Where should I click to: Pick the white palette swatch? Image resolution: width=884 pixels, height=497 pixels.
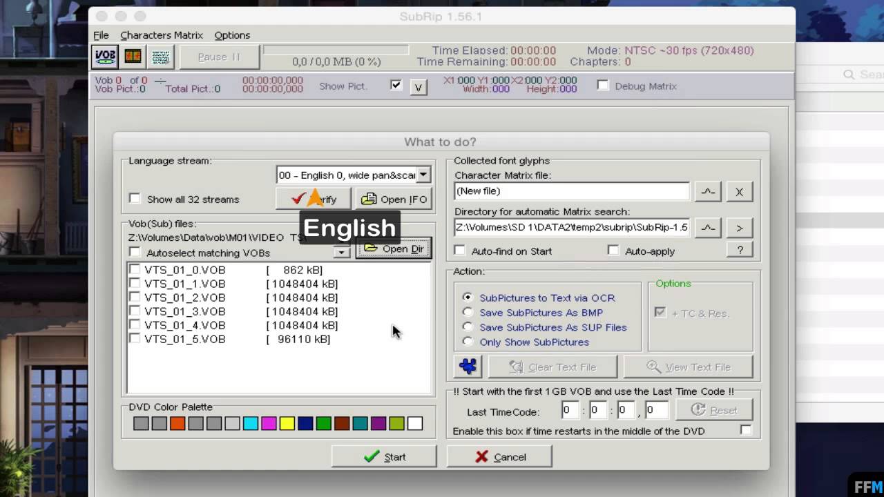tap(415, 424)
